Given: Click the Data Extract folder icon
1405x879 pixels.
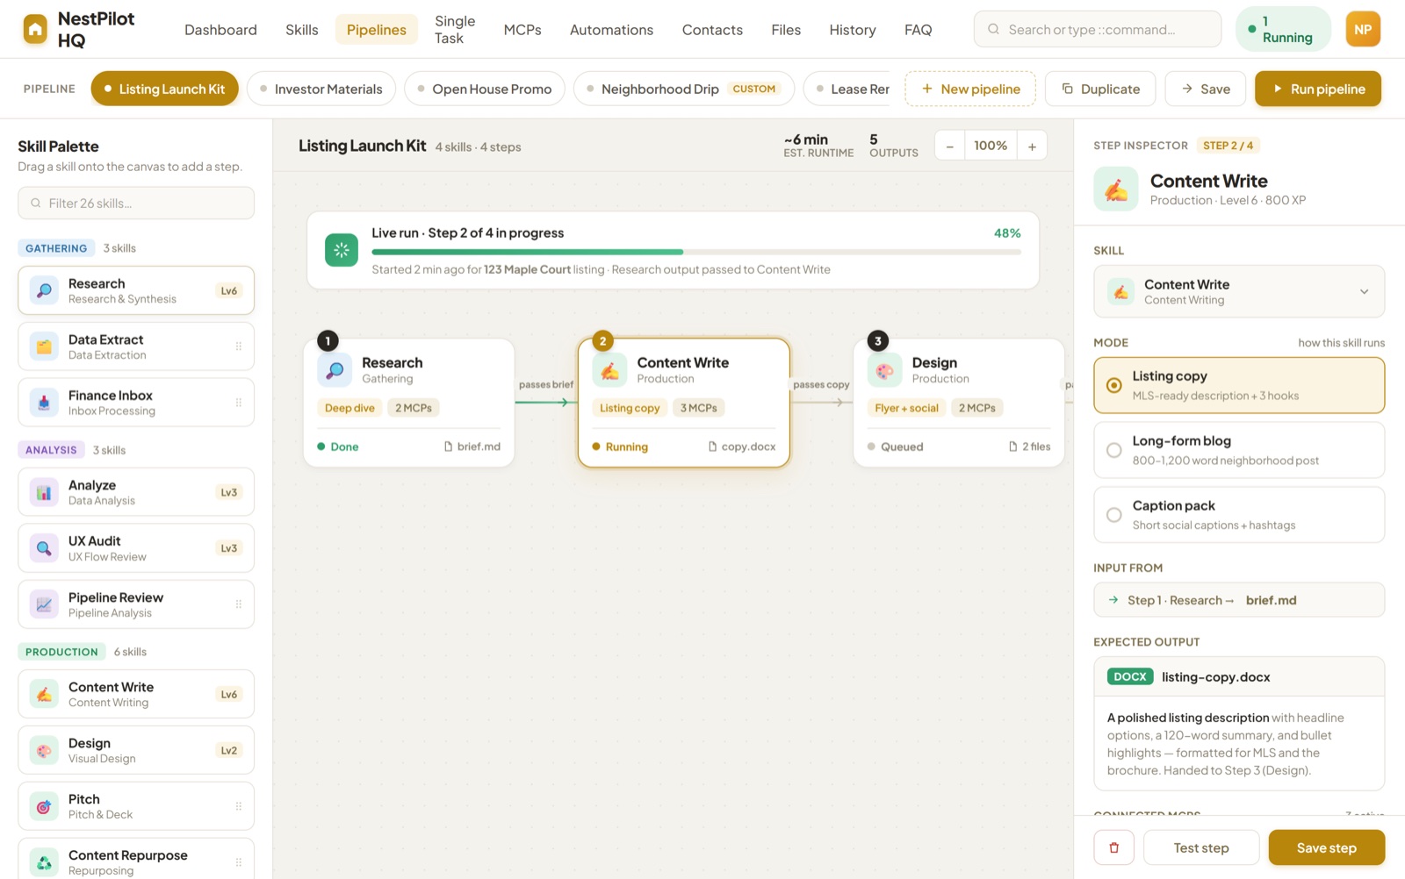Looking at the screenshot, I should [x=44, y=347].
